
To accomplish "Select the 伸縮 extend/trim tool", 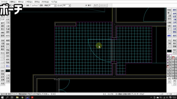I will pyautogui.click(x=8, y=50).
